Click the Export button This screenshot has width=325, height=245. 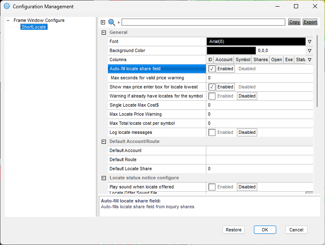point(310,22)
